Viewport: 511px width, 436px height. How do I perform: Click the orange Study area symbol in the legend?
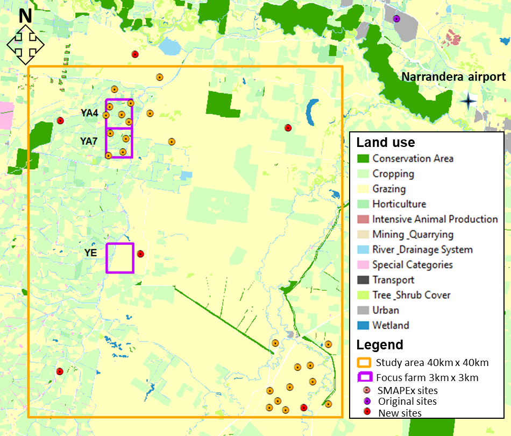[x=365, y=362]
